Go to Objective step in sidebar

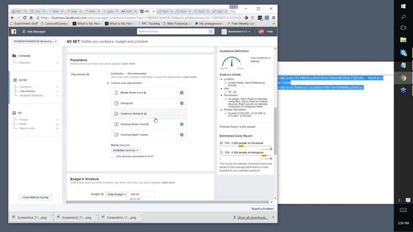click(x=25, y=63)
